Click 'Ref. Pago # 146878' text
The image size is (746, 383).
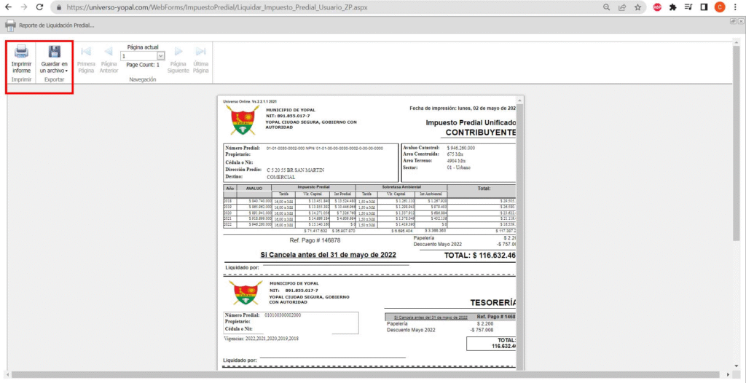[x=315, y=241]
